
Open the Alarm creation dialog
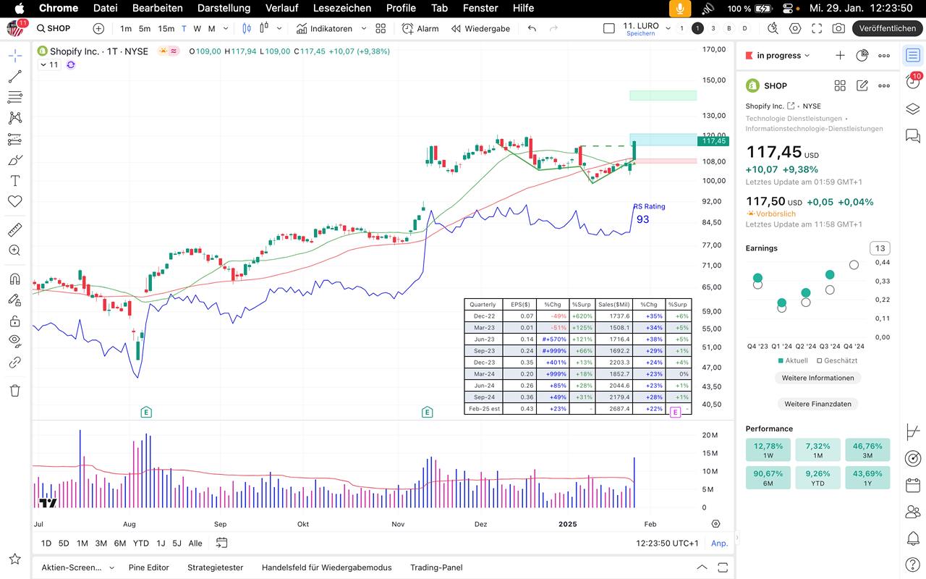pos(420,28)
